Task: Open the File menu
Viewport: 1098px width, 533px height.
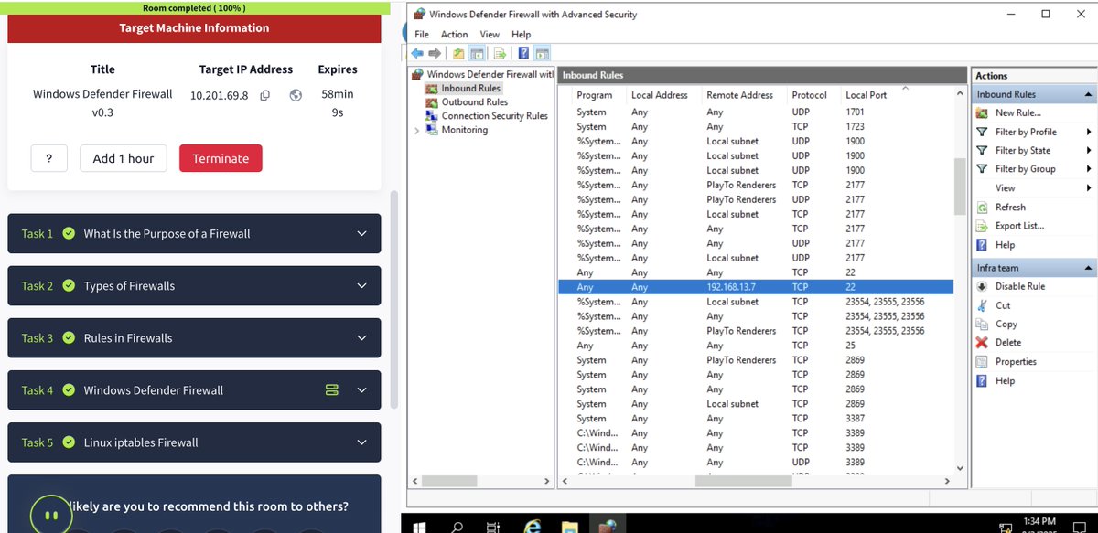Action: [x=421, y=34]
